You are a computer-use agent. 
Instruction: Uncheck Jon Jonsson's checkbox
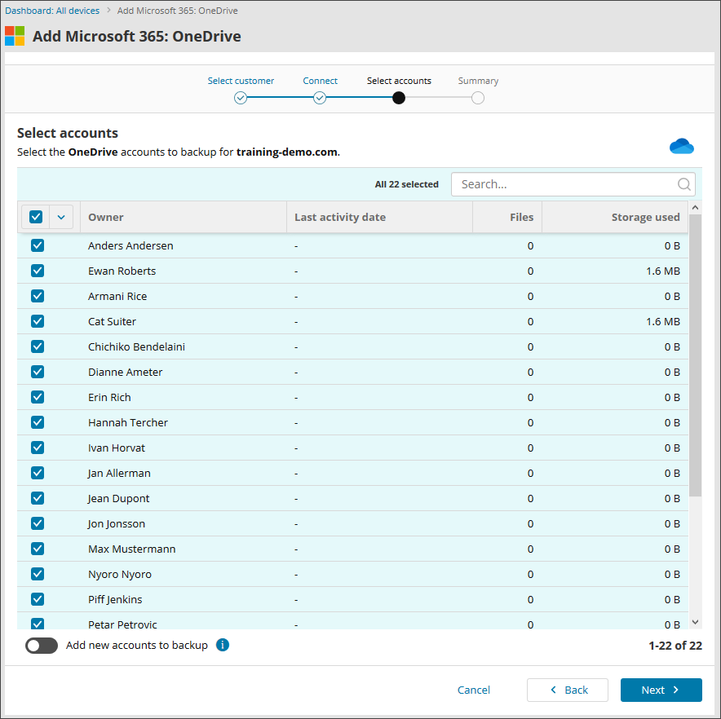coord(38,523)
